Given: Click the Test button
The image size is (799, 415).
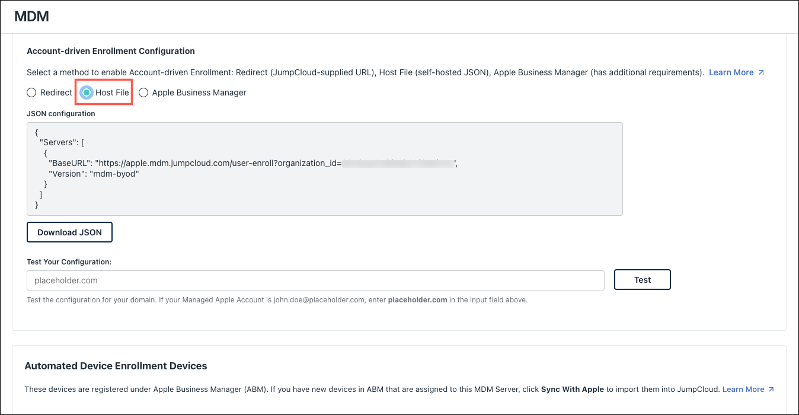Looking at the screenshot, I should click(x=642, y=280).
